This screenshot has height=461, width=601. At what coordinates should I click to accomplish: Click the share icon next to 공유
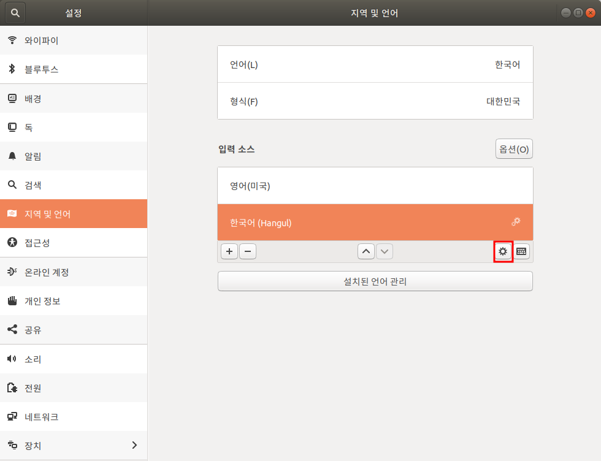(x=12, y=329)
